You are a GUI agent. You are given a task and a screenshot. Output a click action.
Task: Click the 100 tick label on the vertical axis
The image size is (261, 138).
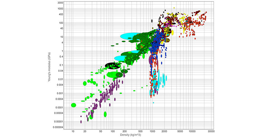tap(61, 23)
